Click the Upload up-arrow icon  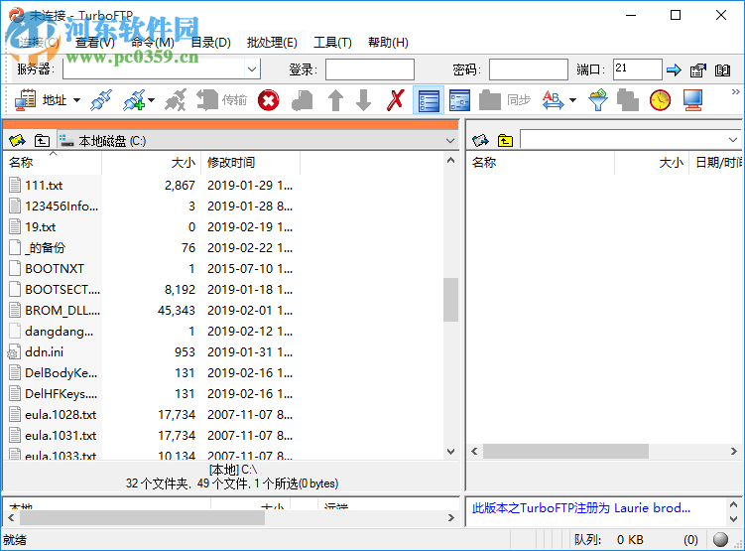pos(335,100)
